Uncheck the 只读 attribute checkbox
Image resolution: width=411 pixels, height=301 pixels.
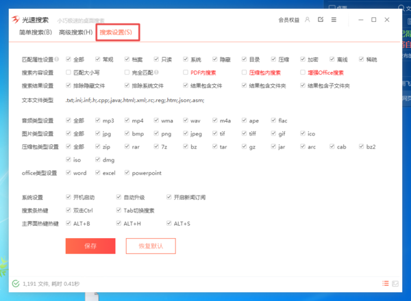click(156, 59)
